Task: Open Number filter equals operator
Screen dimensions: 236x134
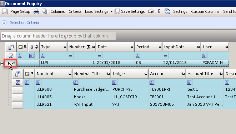Action: 71,56
